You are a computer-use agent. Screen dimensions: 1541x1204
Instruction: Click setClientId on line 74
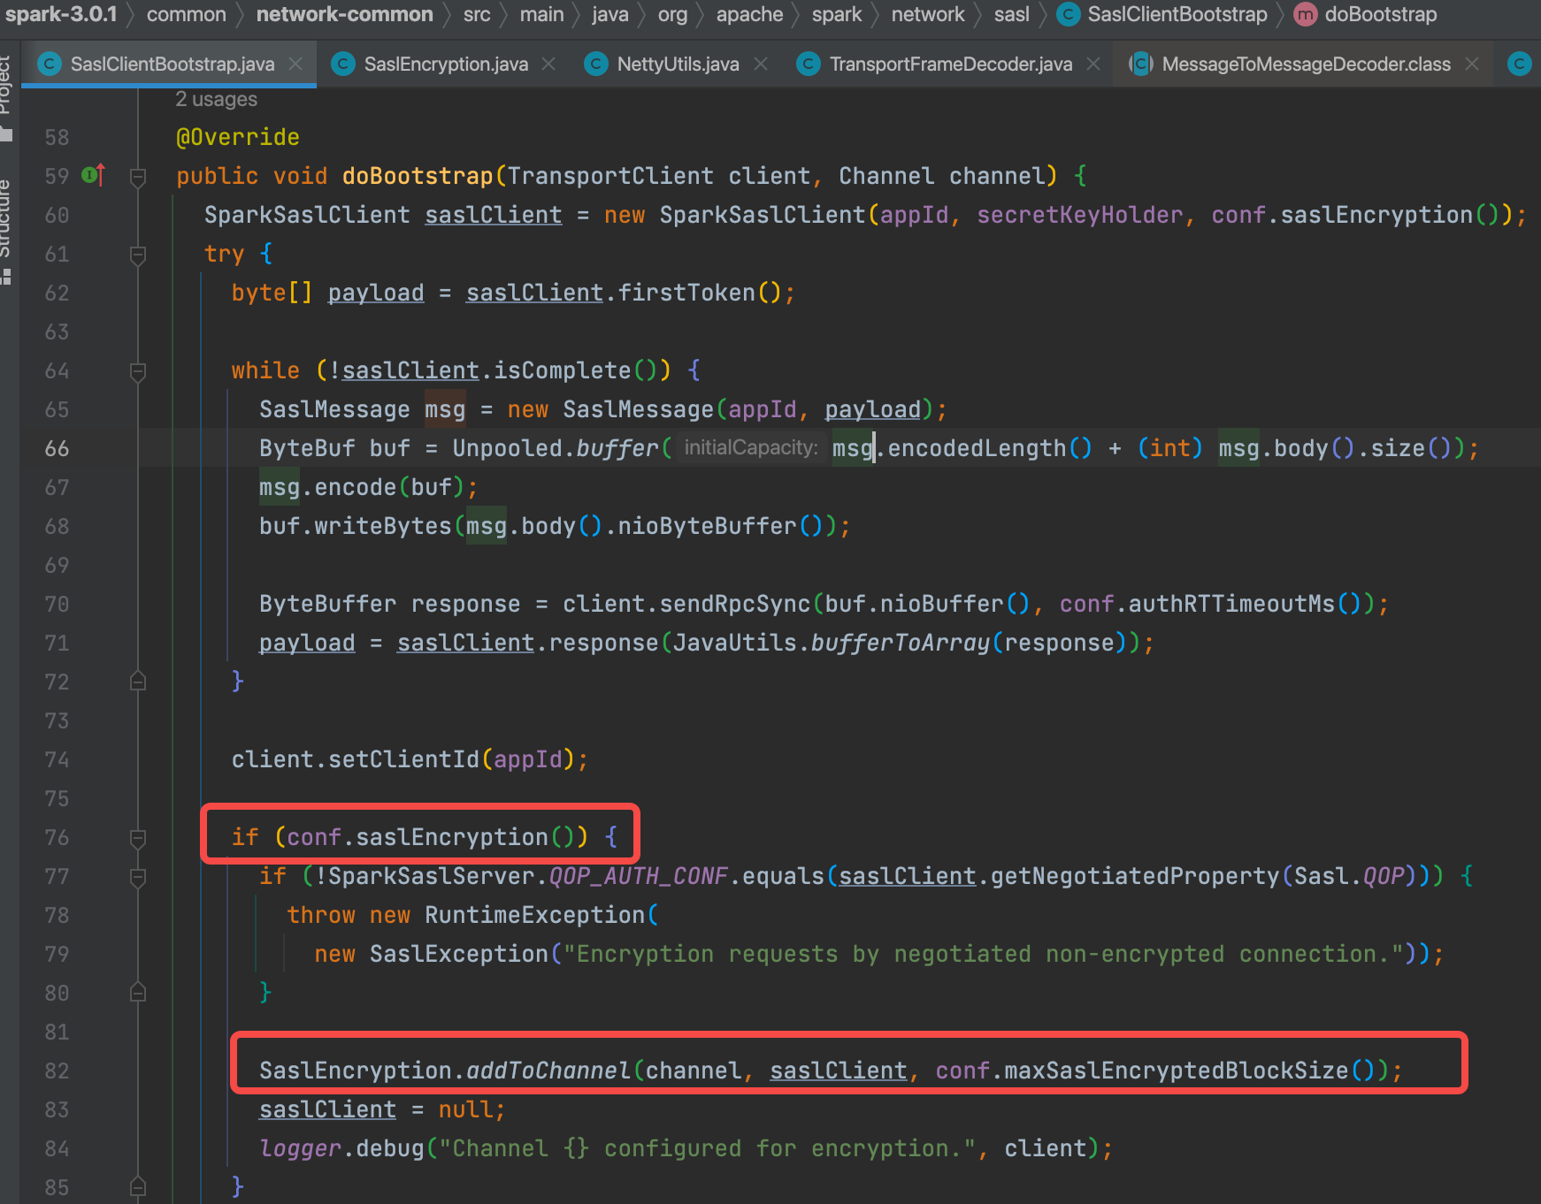coord(403,759)
